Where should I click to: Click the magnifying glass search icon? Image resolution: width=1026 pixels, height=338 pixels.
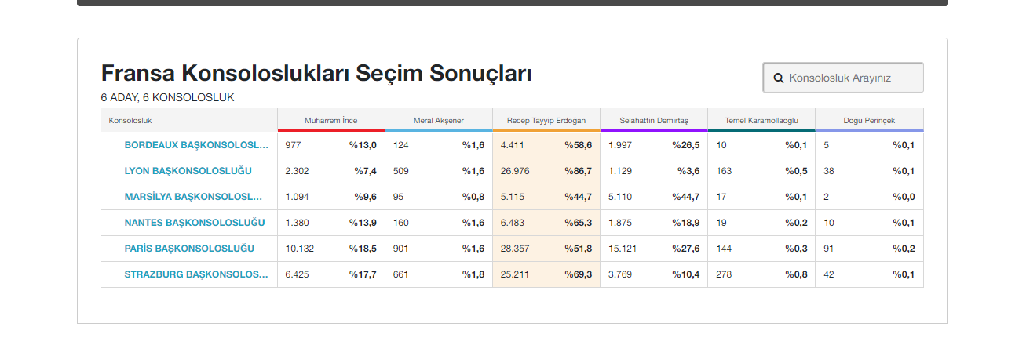pyautogui.click(x=779, y=78)
